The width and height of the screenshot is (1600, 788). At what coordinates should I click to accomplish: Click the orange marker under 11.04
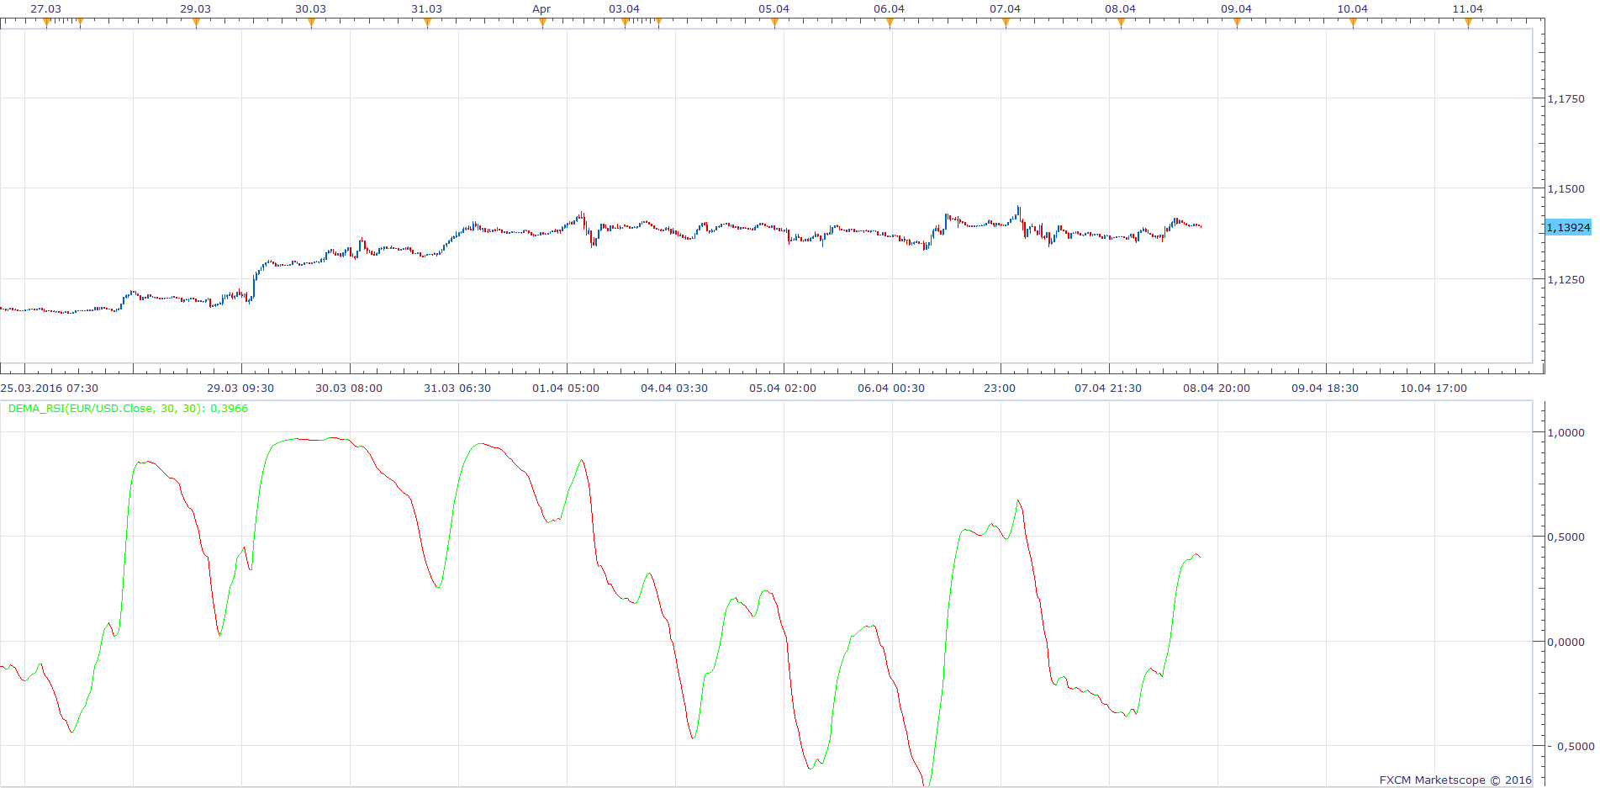1468,24
